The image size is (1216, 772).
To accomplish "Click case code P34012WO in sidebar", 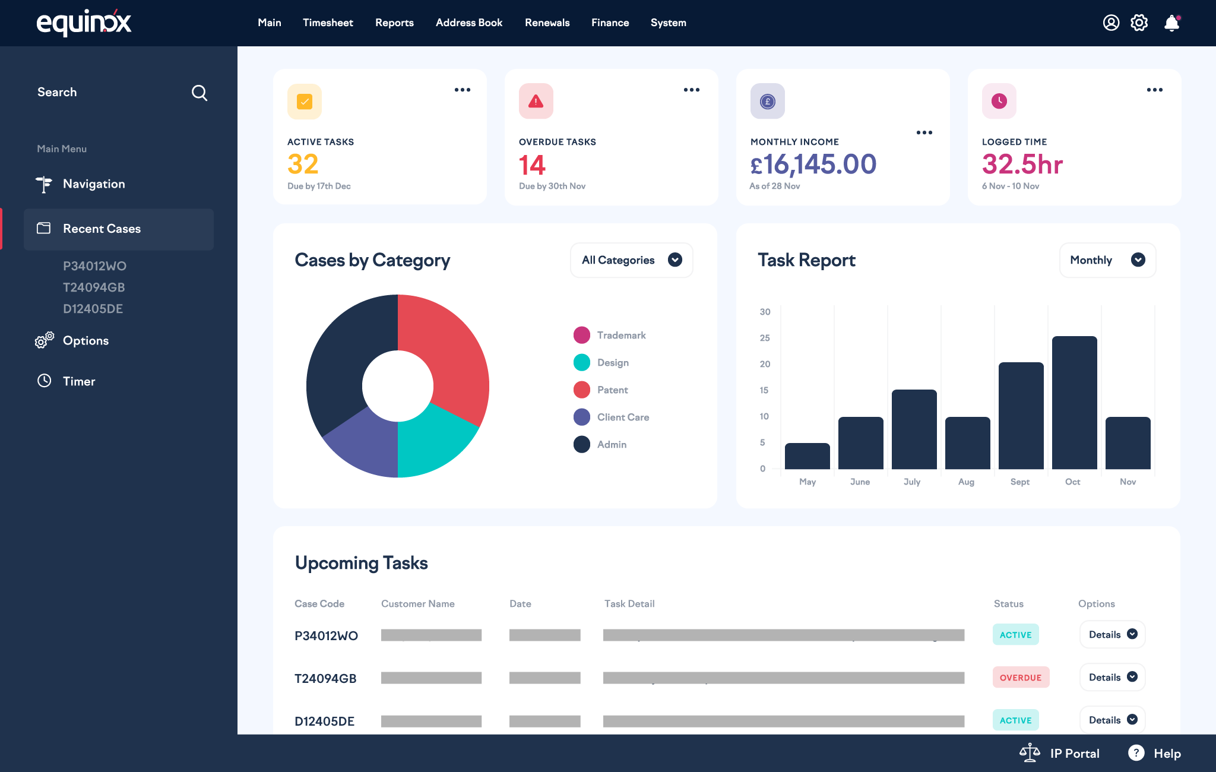I will [95, 266].
